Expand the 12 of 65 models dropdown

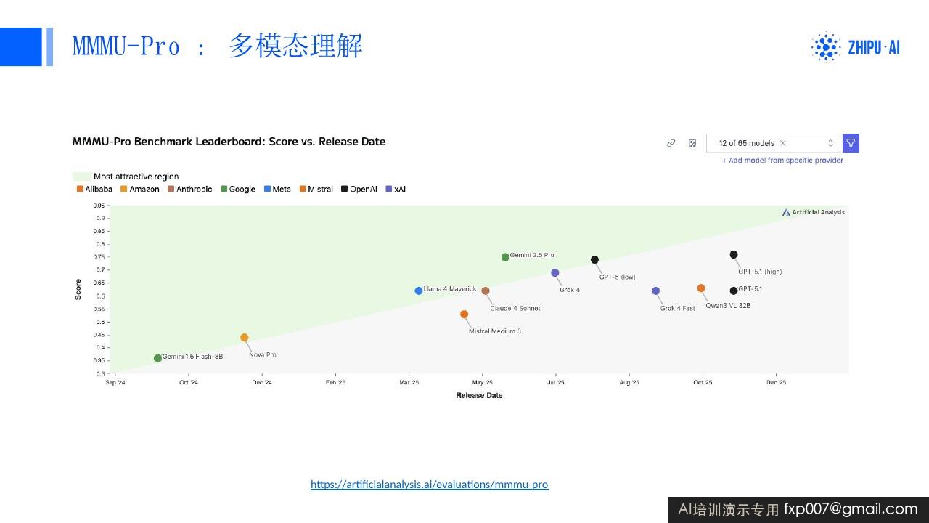[773, 143]
